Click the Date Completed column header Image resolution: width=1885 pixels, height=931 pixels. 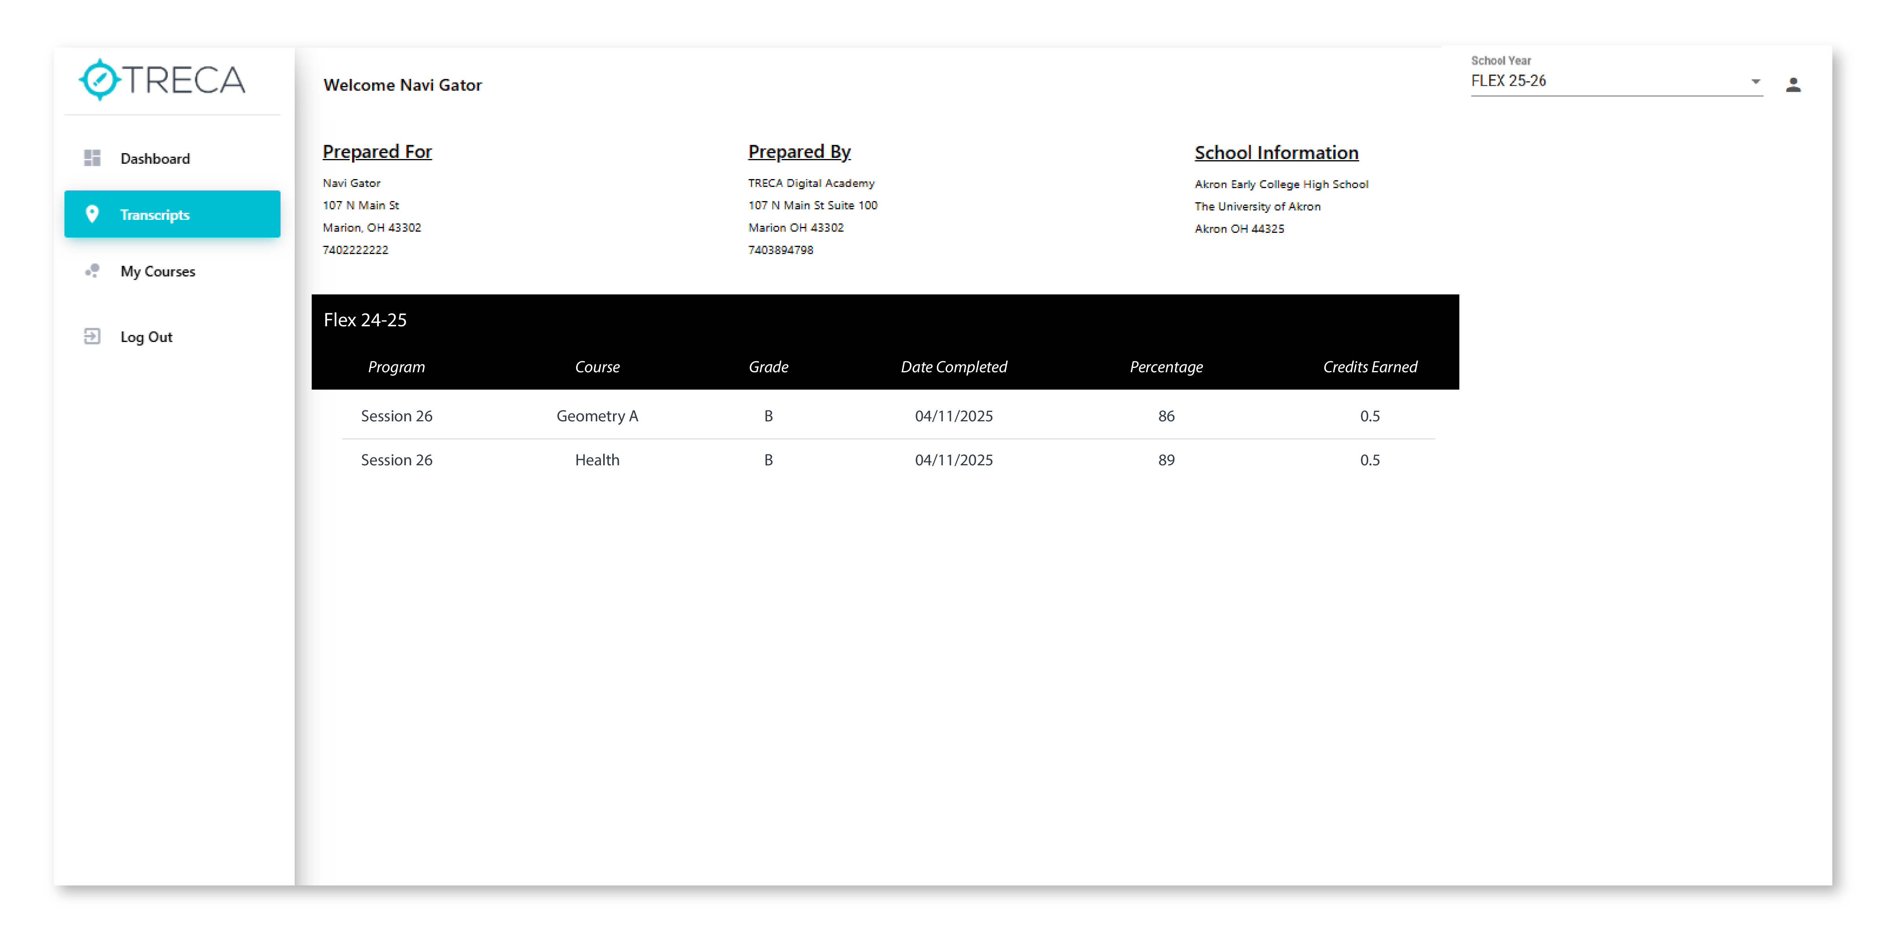[953, 366]
